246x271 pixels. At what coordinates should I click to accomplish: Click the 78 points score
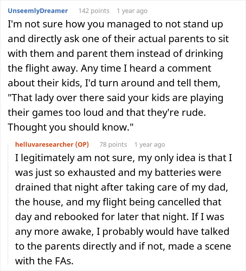[x=113, y=145]
